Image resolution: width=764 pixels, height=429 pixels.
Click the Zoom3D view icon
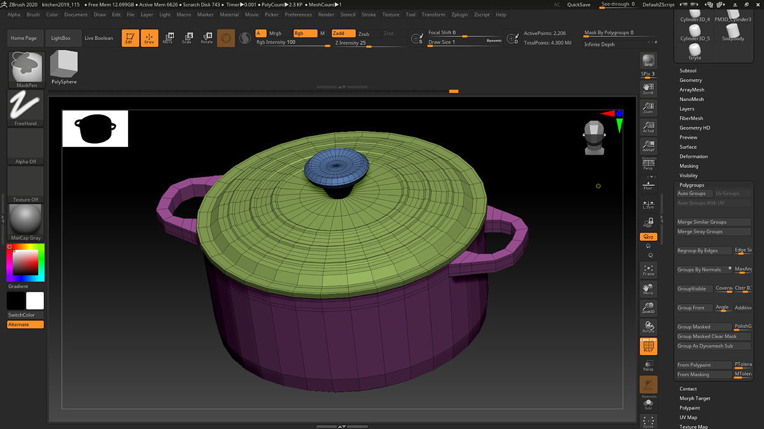point(648,308)
